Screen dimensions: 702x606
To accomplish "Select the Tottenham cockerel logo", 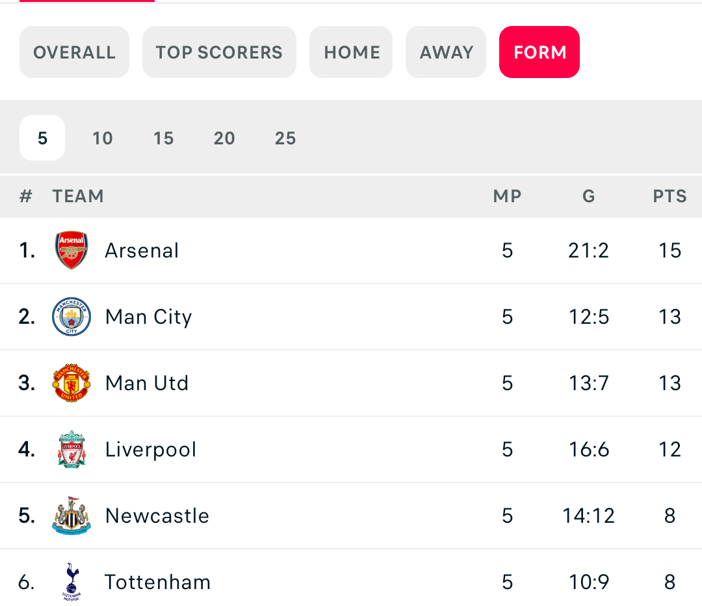I will 71,582.
